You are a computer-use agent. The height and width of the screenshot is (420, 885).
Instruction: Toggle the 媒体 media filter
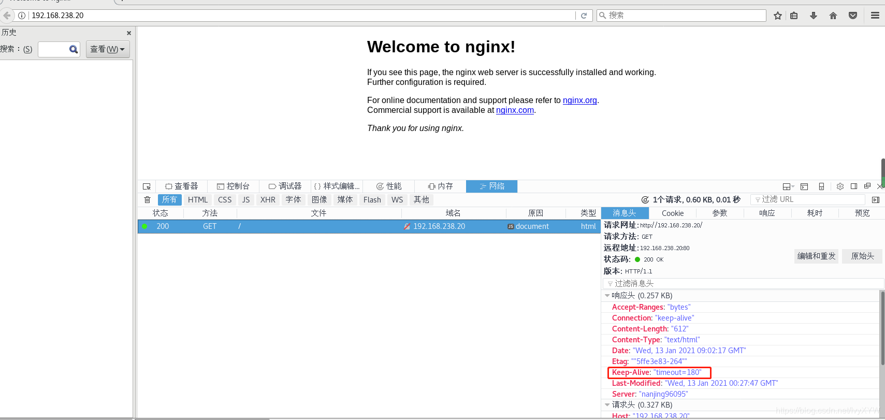coord(345,200)
